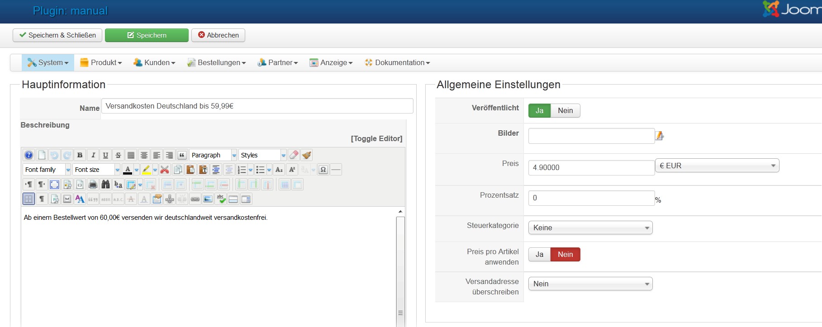Click the Name input field
The image size is (822, 327).
[257, 106]
